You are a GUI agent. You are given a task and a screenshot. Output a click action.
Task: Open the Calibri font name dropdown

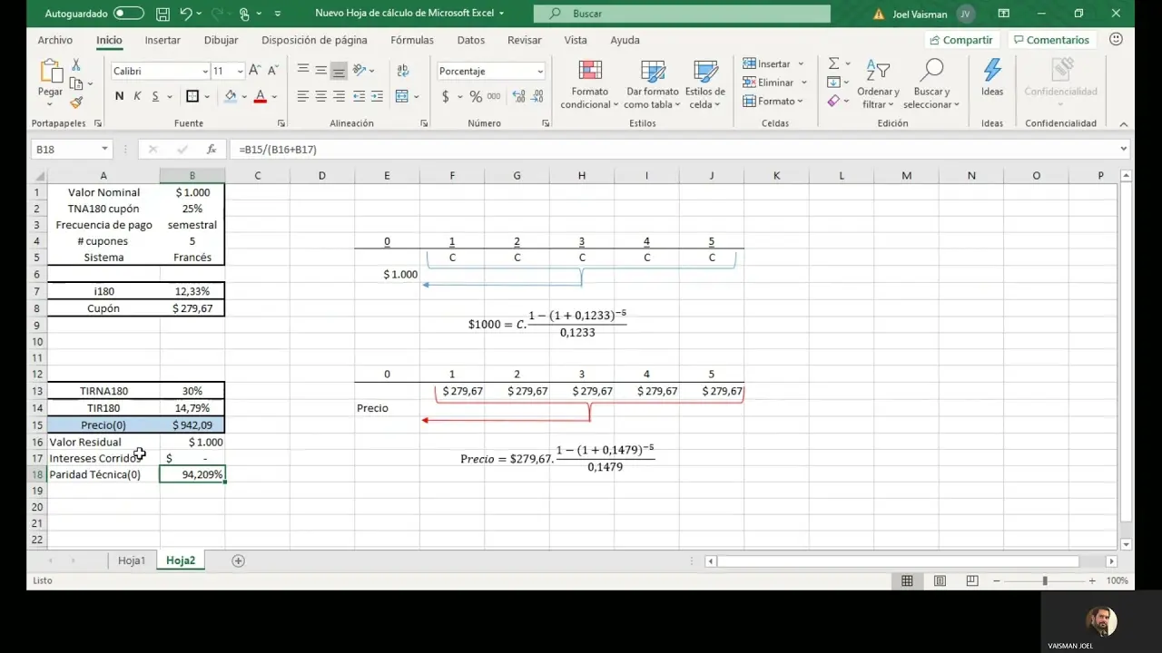click(x=205, y=72)
